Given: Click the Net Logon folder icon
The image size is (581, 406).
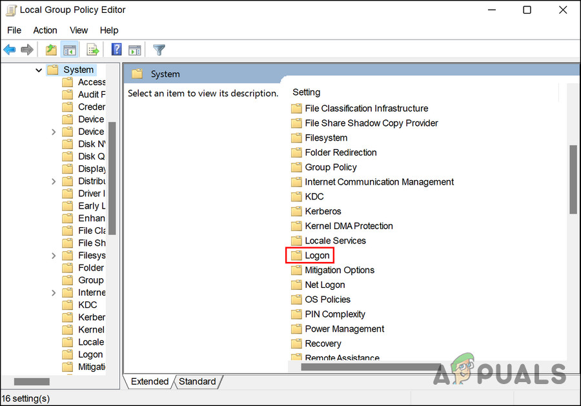Looking at the screenshot, I should pos(296,285).
